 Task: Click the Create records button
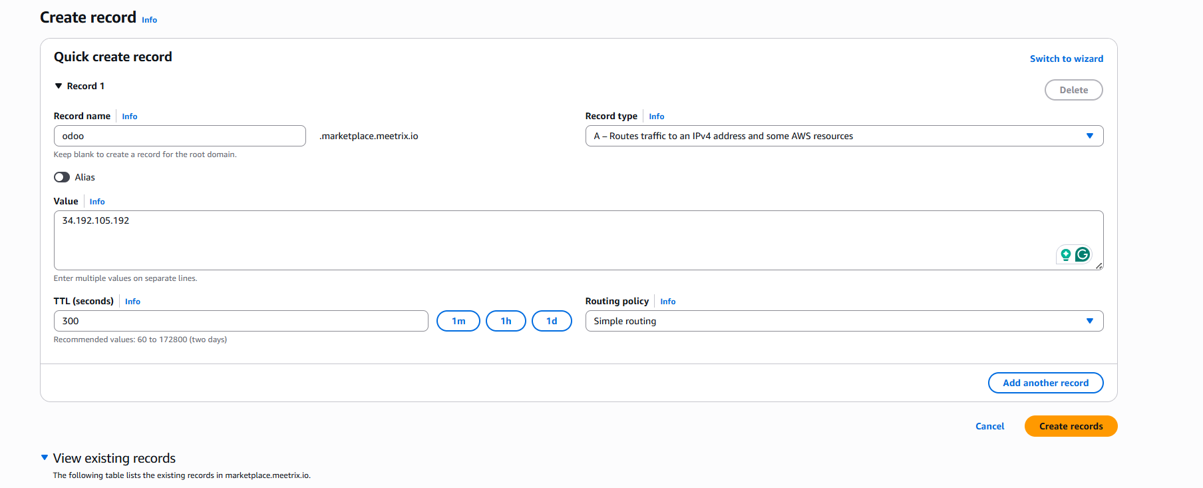pyautogui.click(x=1071, y=426)
